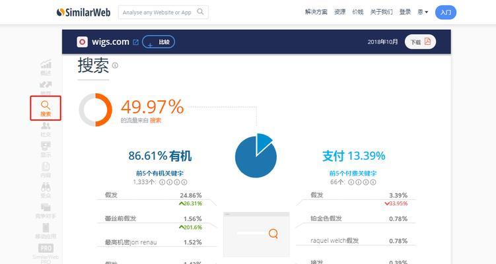Open wigs.com via the external link icon
Image resolution: width=496 pixels, height=264 pixels.
pos(135,42)
